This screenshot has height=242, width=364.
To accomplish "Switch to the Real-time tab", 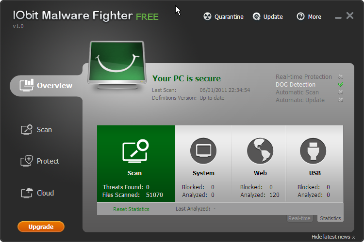I will click(299, 218).
